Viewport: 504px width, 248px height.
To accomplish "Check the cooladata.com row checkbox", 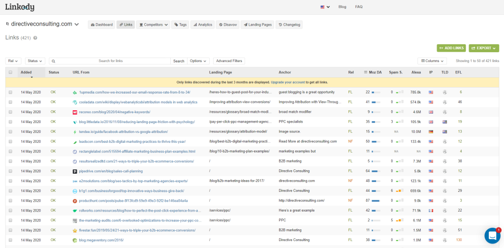I will (11, 102).
